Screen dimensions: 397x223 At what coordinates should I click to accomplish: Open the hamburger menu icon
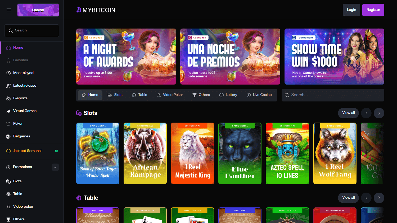pos(9,10)
